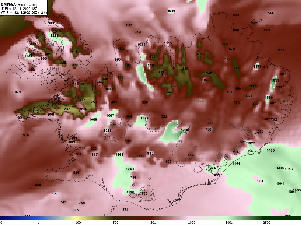This screenshot has width=301, height=225.
Task: Click the map value '1700'
Action: point(185,130)
